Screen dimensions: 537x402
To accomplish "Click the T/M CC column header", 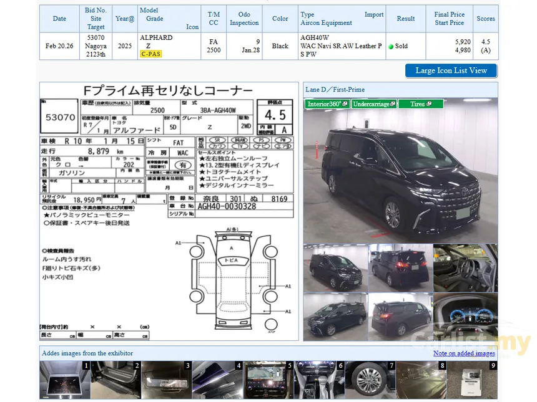I will coord(214,19).
